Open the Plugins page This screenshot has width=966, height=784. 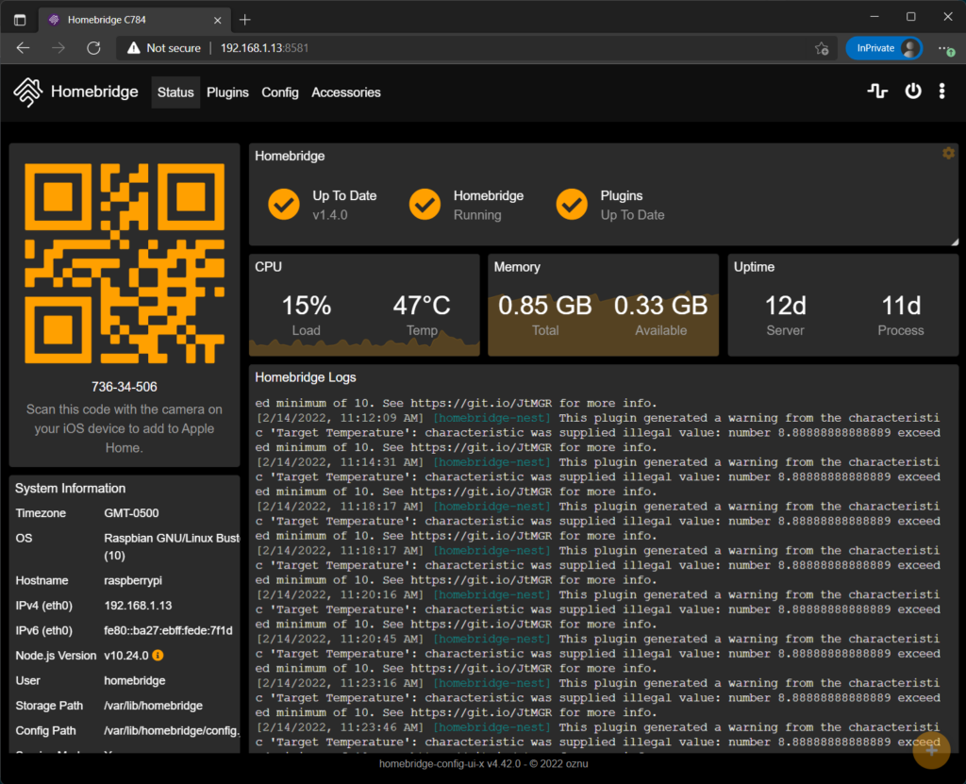click(x=228, y=92)
